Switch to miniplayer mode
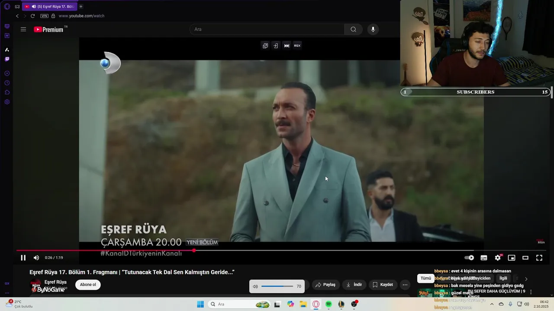This screenshot has width=554, height=311. [512, 258]
